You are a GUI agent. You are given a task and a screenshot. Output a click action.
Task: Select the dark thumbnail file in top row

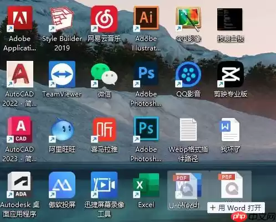pos(230,19)
